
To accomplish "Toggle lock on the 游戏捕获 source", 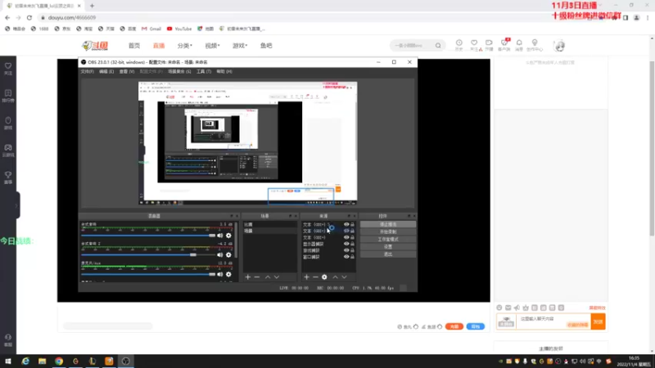I will click(x=352, y=250).
